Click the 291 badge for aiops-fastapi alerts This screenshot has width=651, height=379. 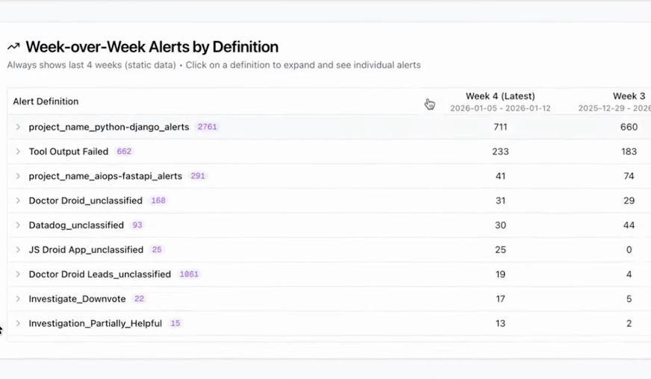[x=198, y=176]
